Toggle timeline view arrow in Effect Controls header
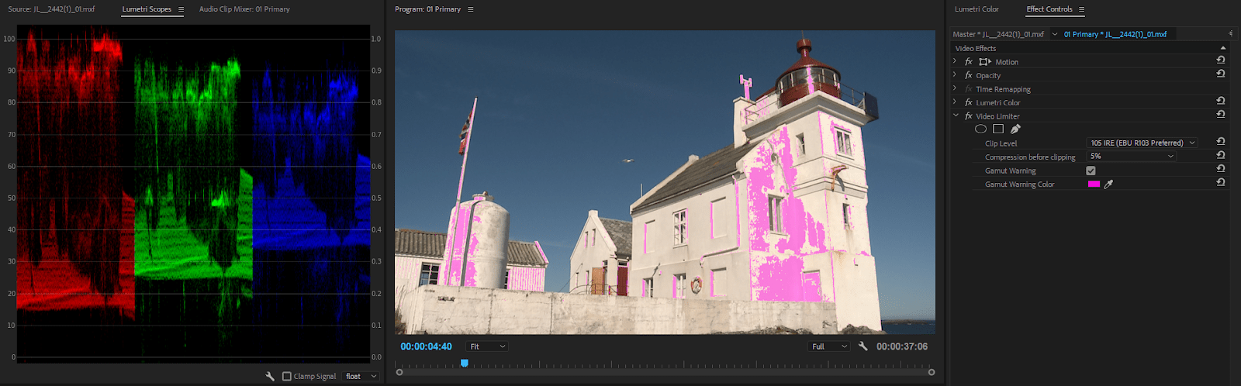The image size is (1241, 386). 1231,34
